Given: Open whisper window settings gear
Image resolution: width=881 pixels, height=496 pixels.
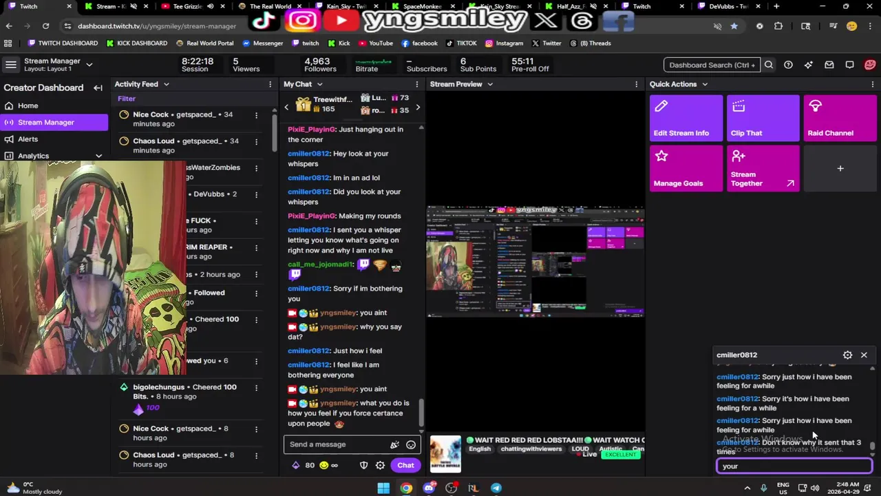Looking at the screenshot, I should pyautogui.click(x=847, y=355).
